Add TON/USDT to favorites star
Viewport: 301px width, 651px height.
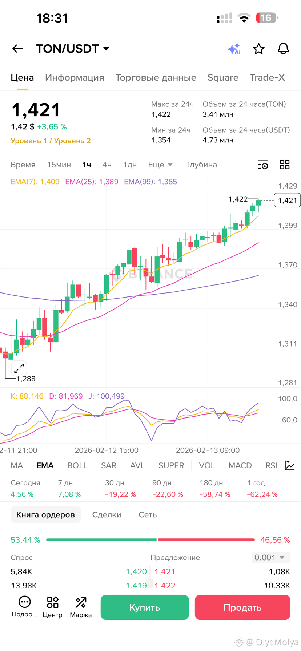tap(259, 49)
